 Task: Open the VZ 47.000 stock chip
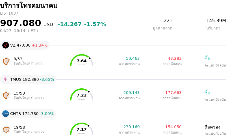click(x=25, y=45)
